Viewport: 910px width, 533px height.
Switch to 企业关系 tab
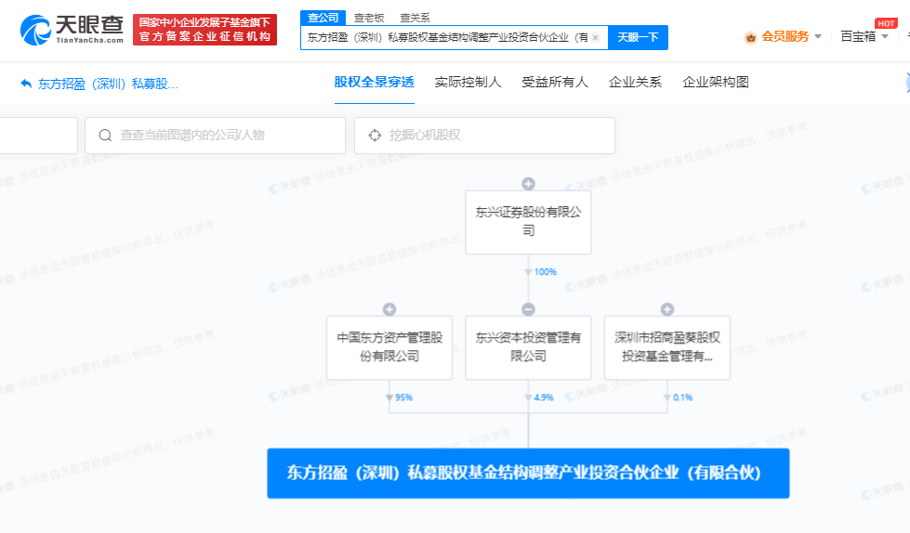click(635, 83)
